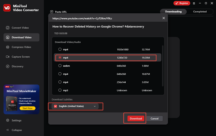Open the Capture Screen section
Viewport: 216px width, 136px height.
point(18,57)
